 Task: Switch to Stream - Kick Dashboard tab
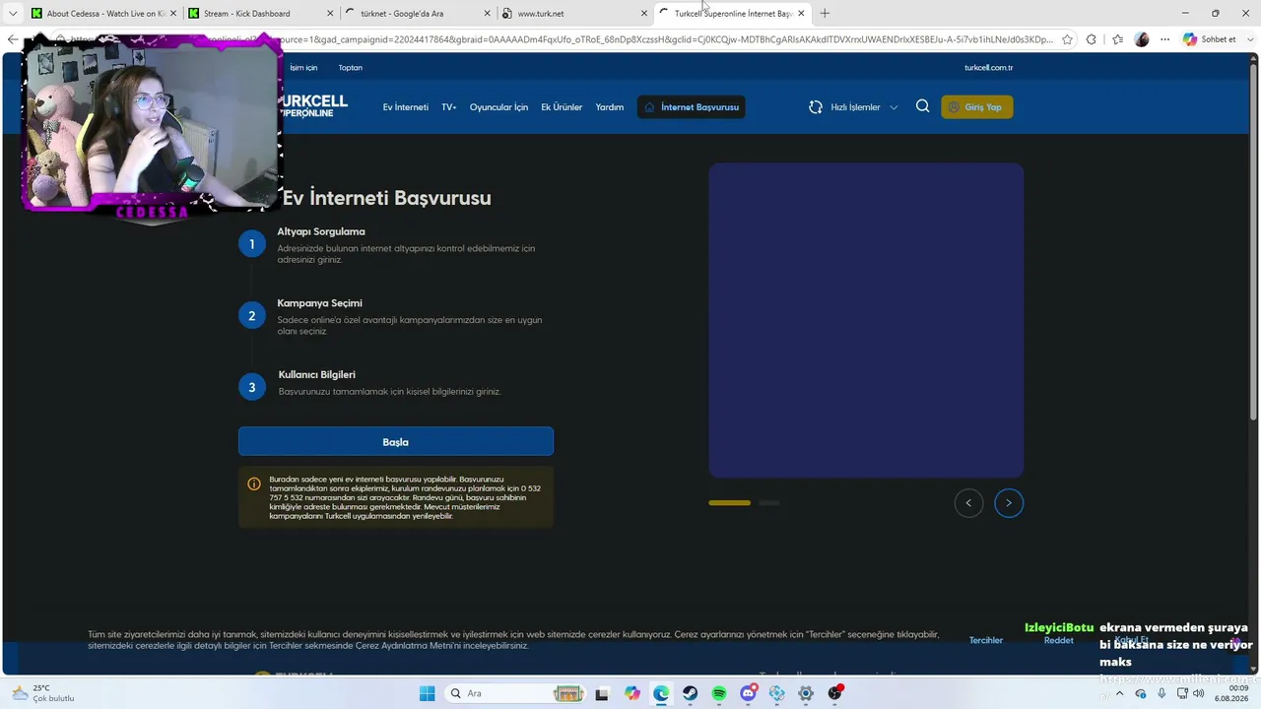coord(260,14)
